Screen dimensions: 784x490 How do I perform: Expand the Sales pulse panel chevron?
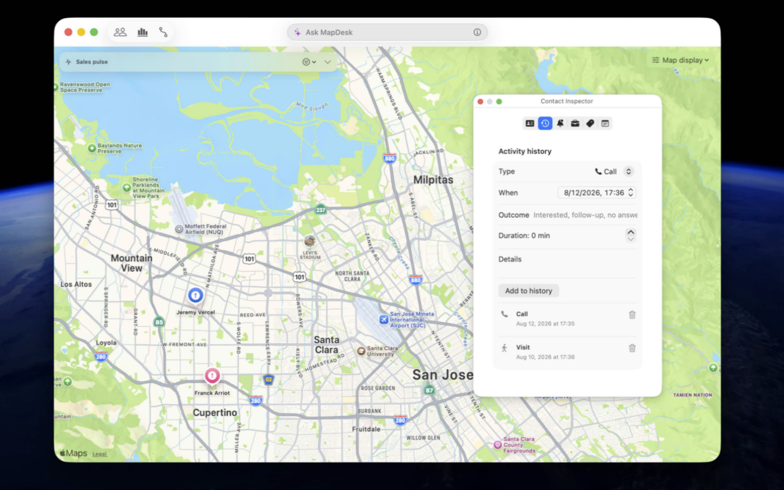pos(328,62)
